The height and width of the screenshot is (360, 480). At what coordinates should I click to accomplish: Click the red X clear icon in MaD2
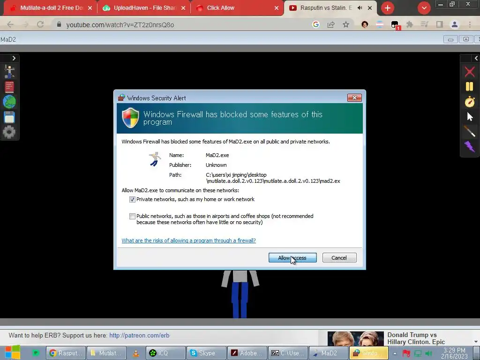[470, 72]
